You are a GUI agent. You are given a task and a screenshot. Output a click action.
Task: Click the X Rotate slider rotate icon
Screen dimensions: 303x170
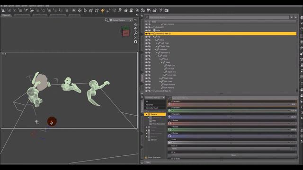click(169, 123)
